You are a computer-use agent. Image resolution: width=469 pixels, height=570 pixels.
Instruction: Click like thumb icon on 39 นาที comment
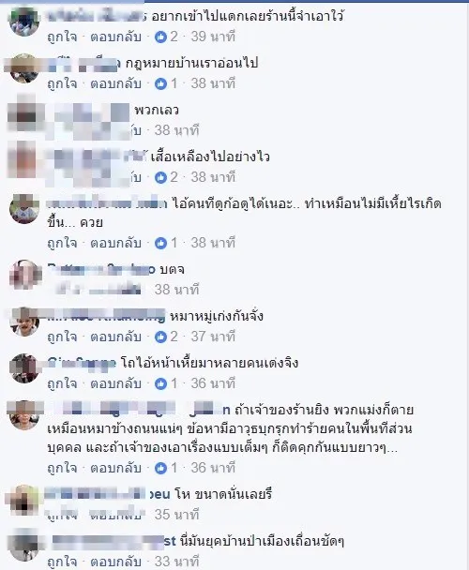coord(160,37)
